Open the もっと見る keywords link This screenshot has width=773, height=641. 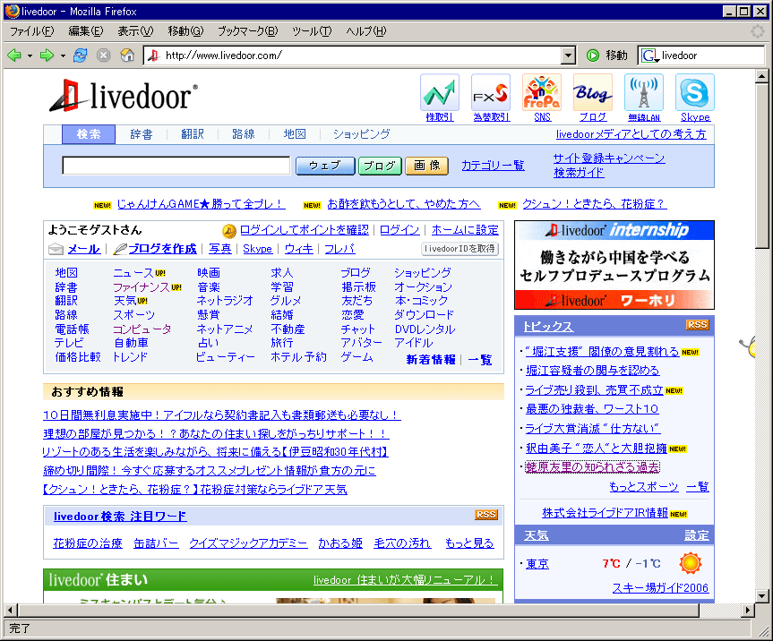pyautogui.click(x=469, y=543)
